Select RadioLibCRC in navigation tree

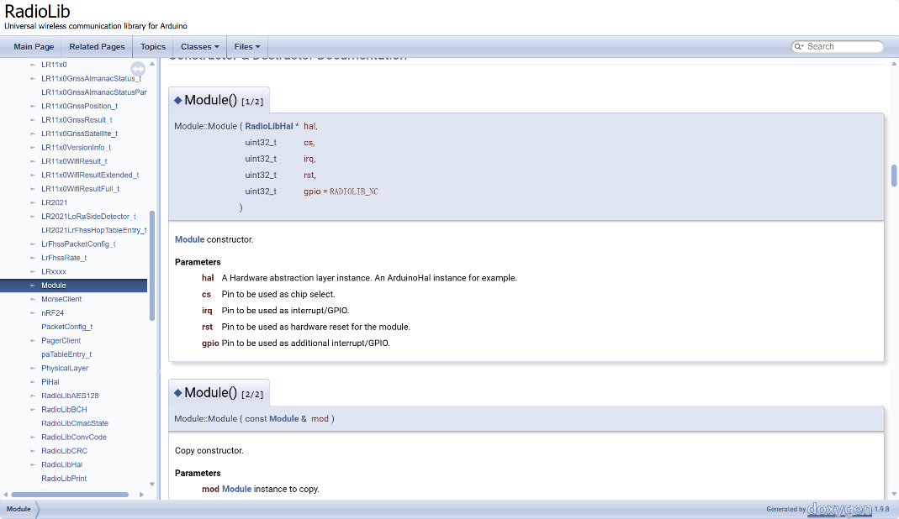[x=64, y=450]
